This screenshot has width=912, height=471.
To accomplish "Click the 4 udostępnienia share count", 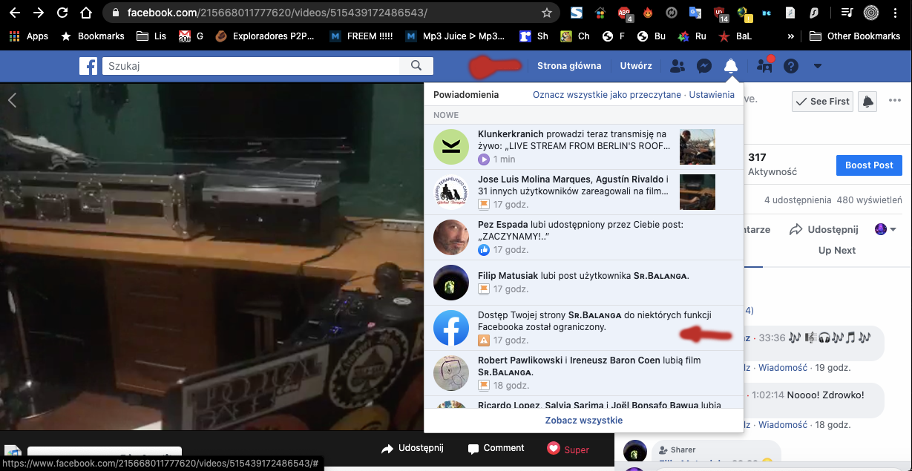I will click(798, 200).
